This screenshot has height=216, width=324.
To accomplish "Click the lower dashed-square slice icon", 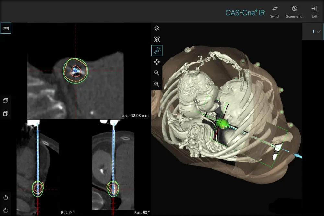I will 6,114.
